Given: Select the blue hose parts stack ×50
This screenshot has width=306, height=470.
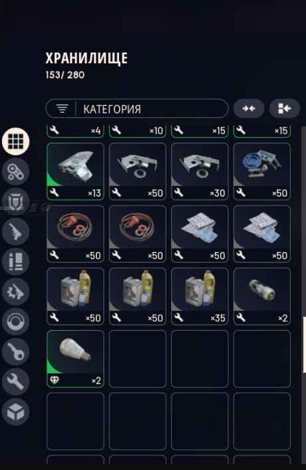Looking at the screenshot, I should 262,171.
